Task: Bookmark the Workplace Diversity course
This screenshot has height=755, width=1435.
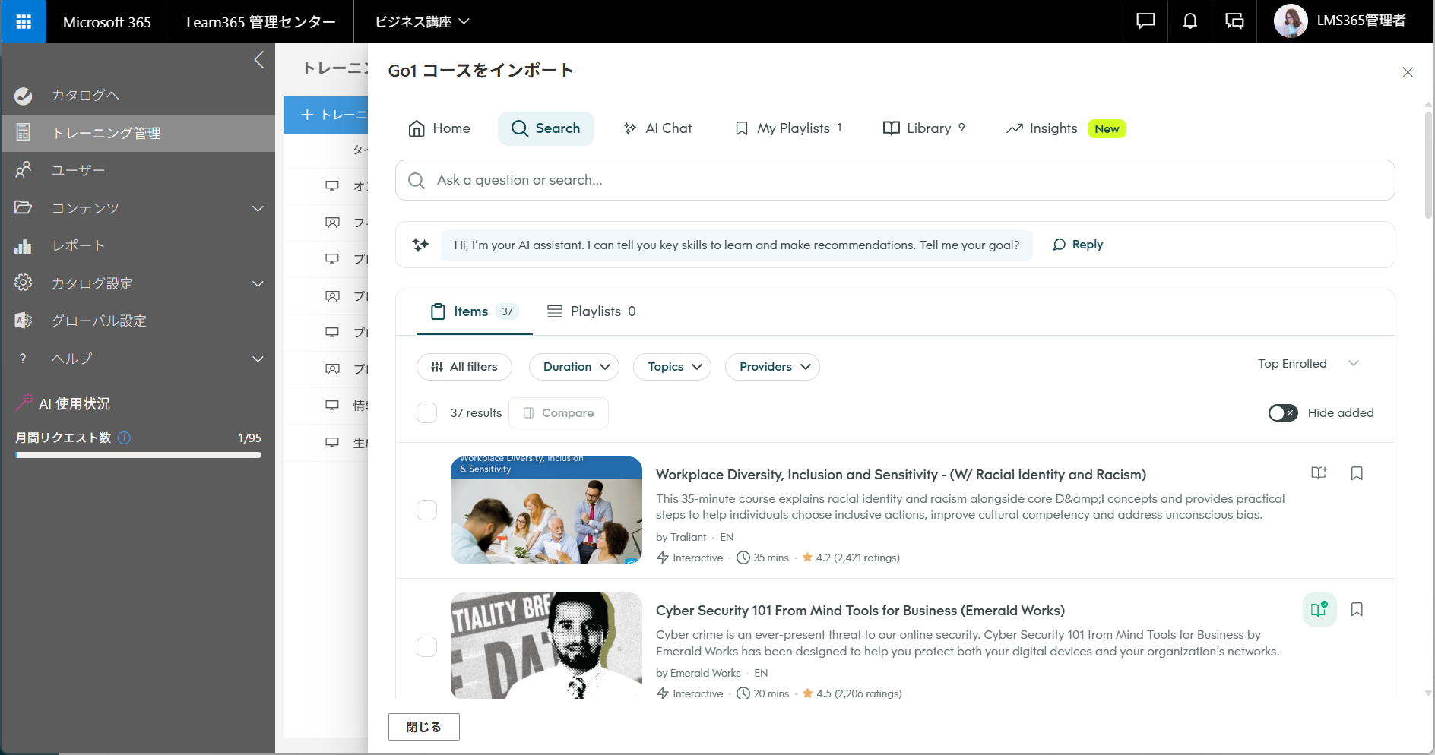Action: (1357, 473)
